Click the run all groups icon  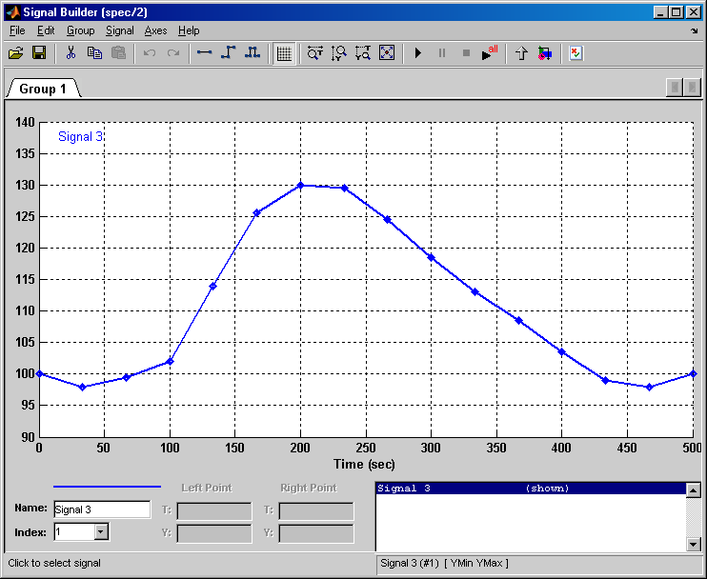[x=490, y=52]
